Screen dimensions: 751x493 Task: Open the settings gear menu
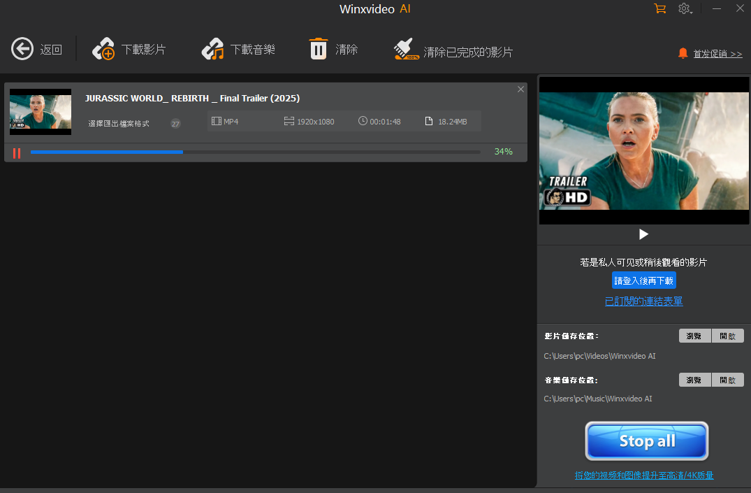coord(685,8)
